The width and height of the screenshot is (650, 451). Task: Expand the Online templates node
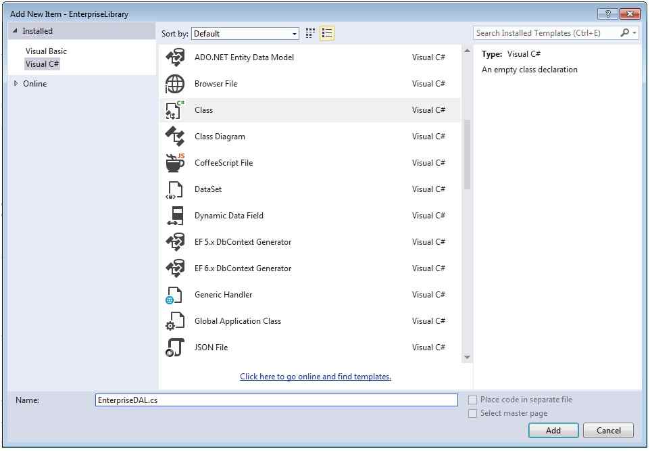16,83
